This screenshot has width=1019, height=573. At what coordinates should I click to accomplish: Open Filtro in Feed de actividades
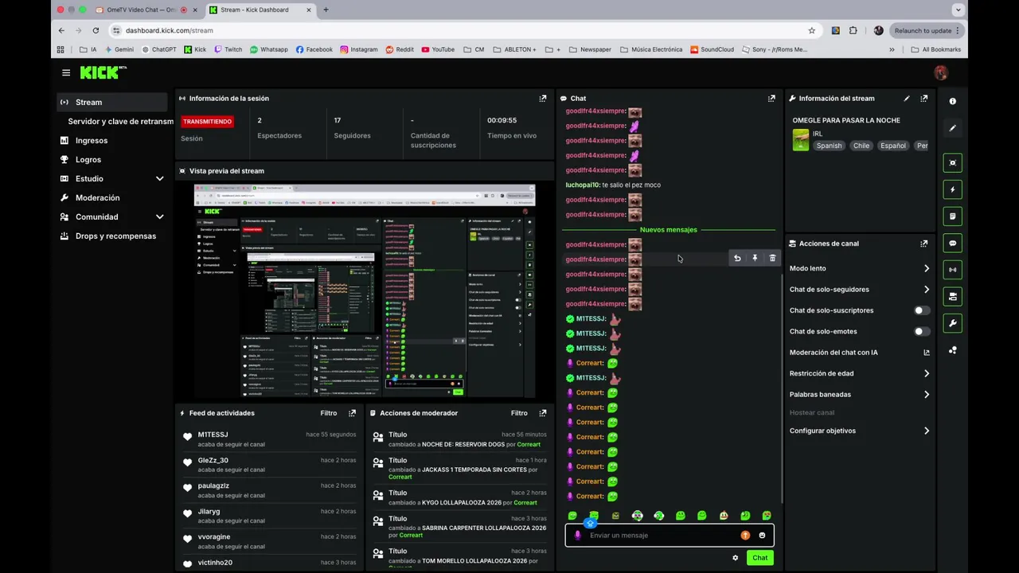328,413
